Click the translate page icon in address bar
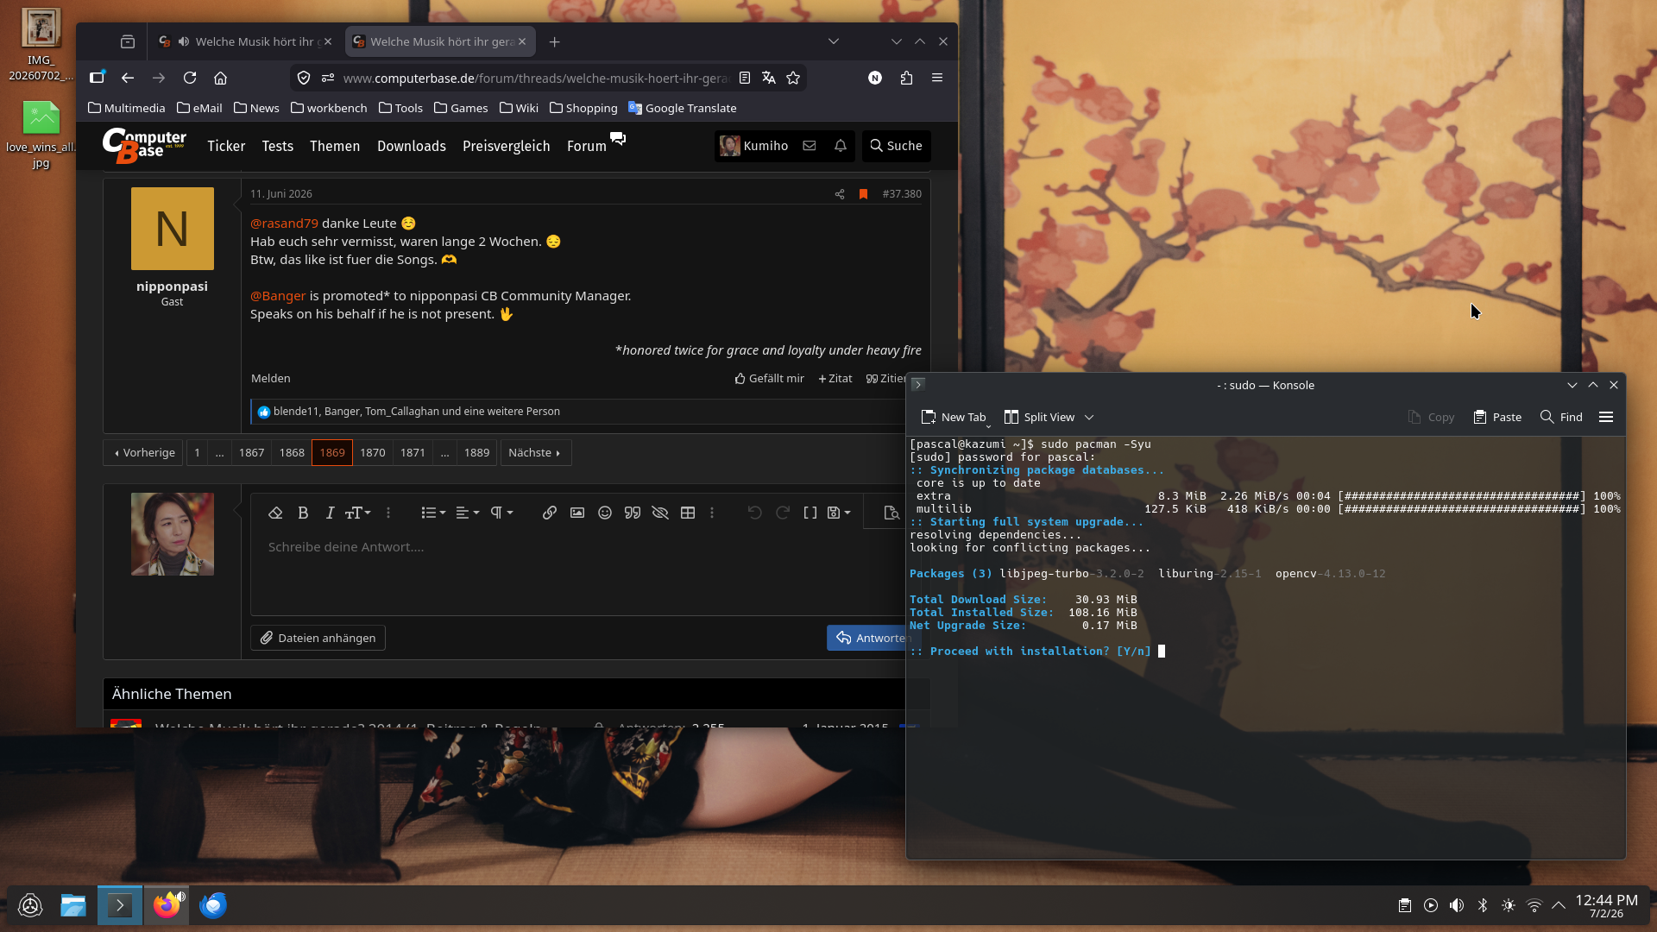Image resolution: width=1657 pixels, height=932 pixels. pyautogui.click(x=769, y=78)
